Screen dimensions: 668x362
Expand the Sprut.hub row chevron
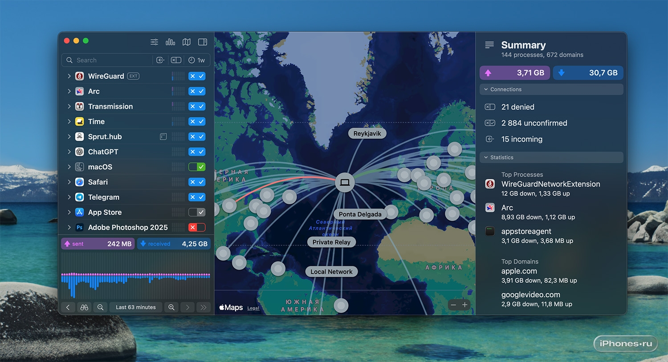69,137
